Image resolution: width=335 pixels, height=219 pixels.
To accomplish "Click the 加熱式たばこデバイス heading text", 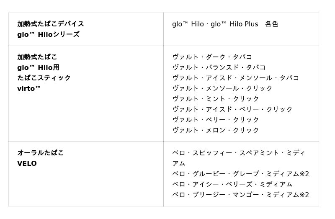I will (x=51, y=24).
